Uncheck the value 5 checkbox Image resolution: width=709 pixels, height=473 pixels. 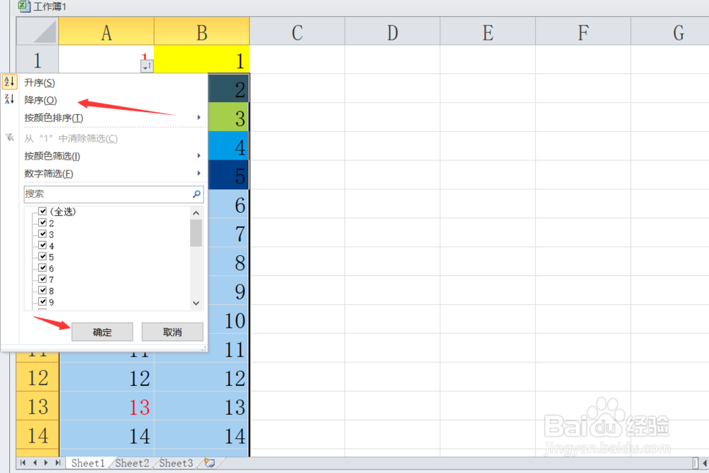(x=43, y=257)
